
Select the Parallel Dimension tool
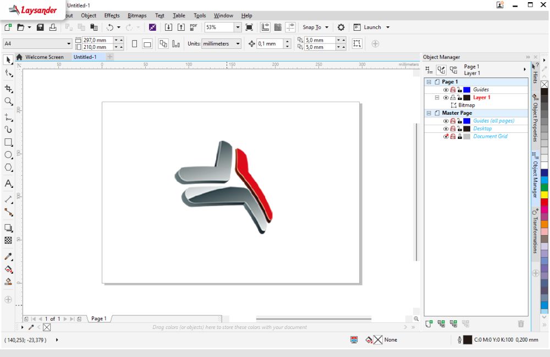[x=8, y=199]
